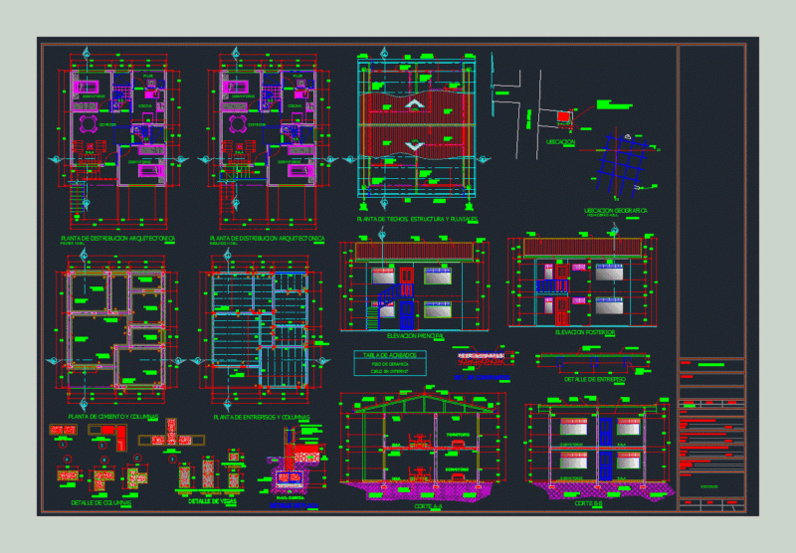Click the DET. DE CONTRAPISO blue label
This screenshot has width=796, height=553.
coord(482,378)
